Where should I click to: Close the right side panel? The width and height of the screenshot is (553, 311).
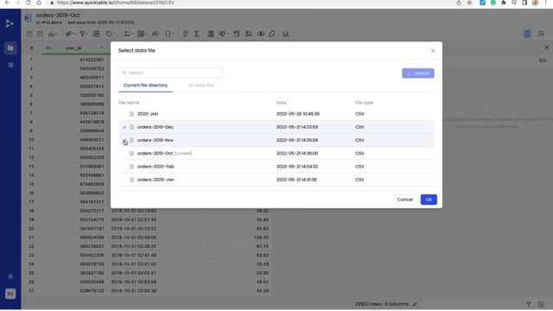point(546,48)
